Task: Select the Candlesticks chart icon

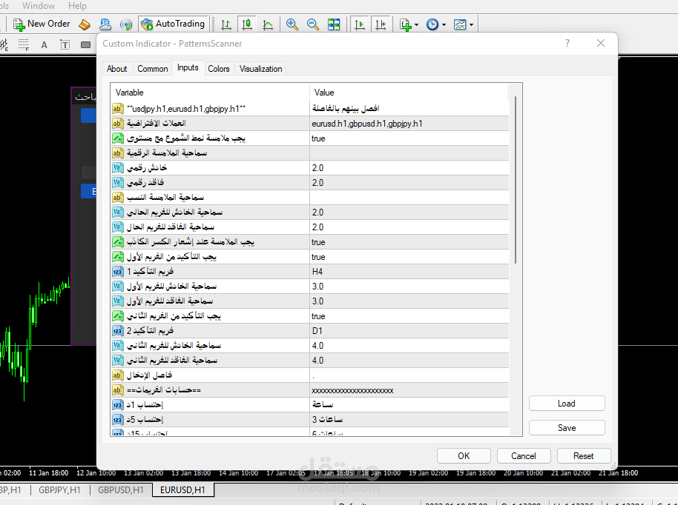Action: pos(247,24)
